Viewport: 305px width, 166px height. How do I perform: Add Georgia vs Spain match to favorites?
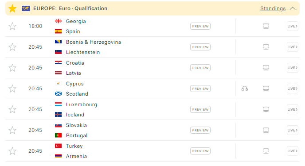pyautogui.click(x=12, y=26)
